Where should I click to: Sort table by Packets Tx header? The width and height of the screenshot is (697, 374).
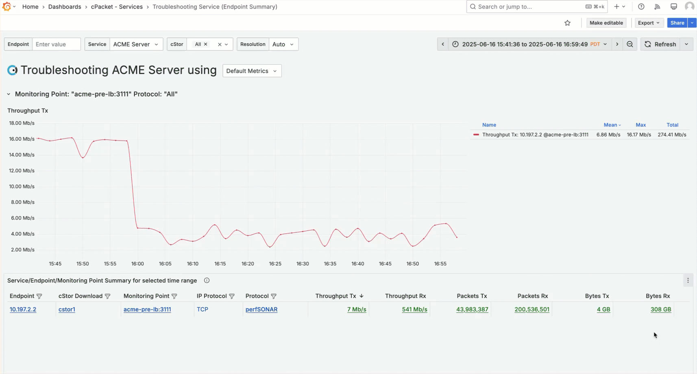[x=472, y=296]
